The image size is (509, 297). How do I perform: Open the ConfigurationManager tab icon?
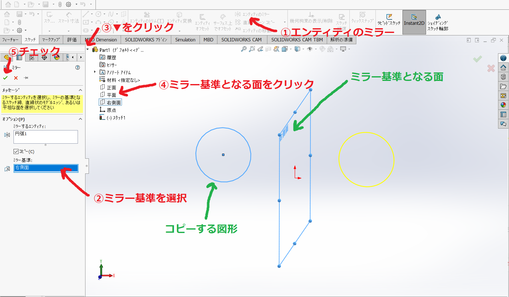click(32, 57)
